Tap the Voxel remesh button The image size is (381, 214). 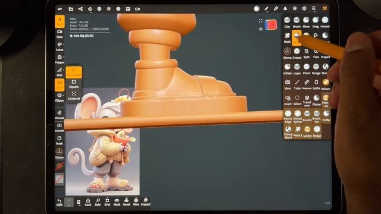tap(126, 202)
